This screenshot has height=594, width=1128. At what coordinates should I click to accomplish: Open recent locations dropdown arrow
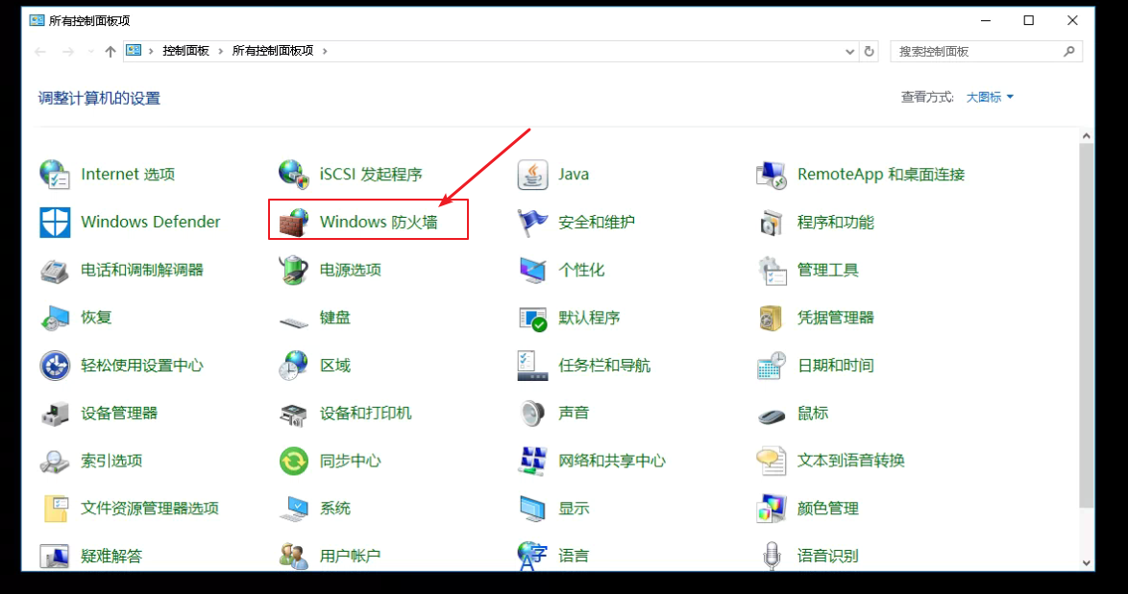[x=90, y=52]
